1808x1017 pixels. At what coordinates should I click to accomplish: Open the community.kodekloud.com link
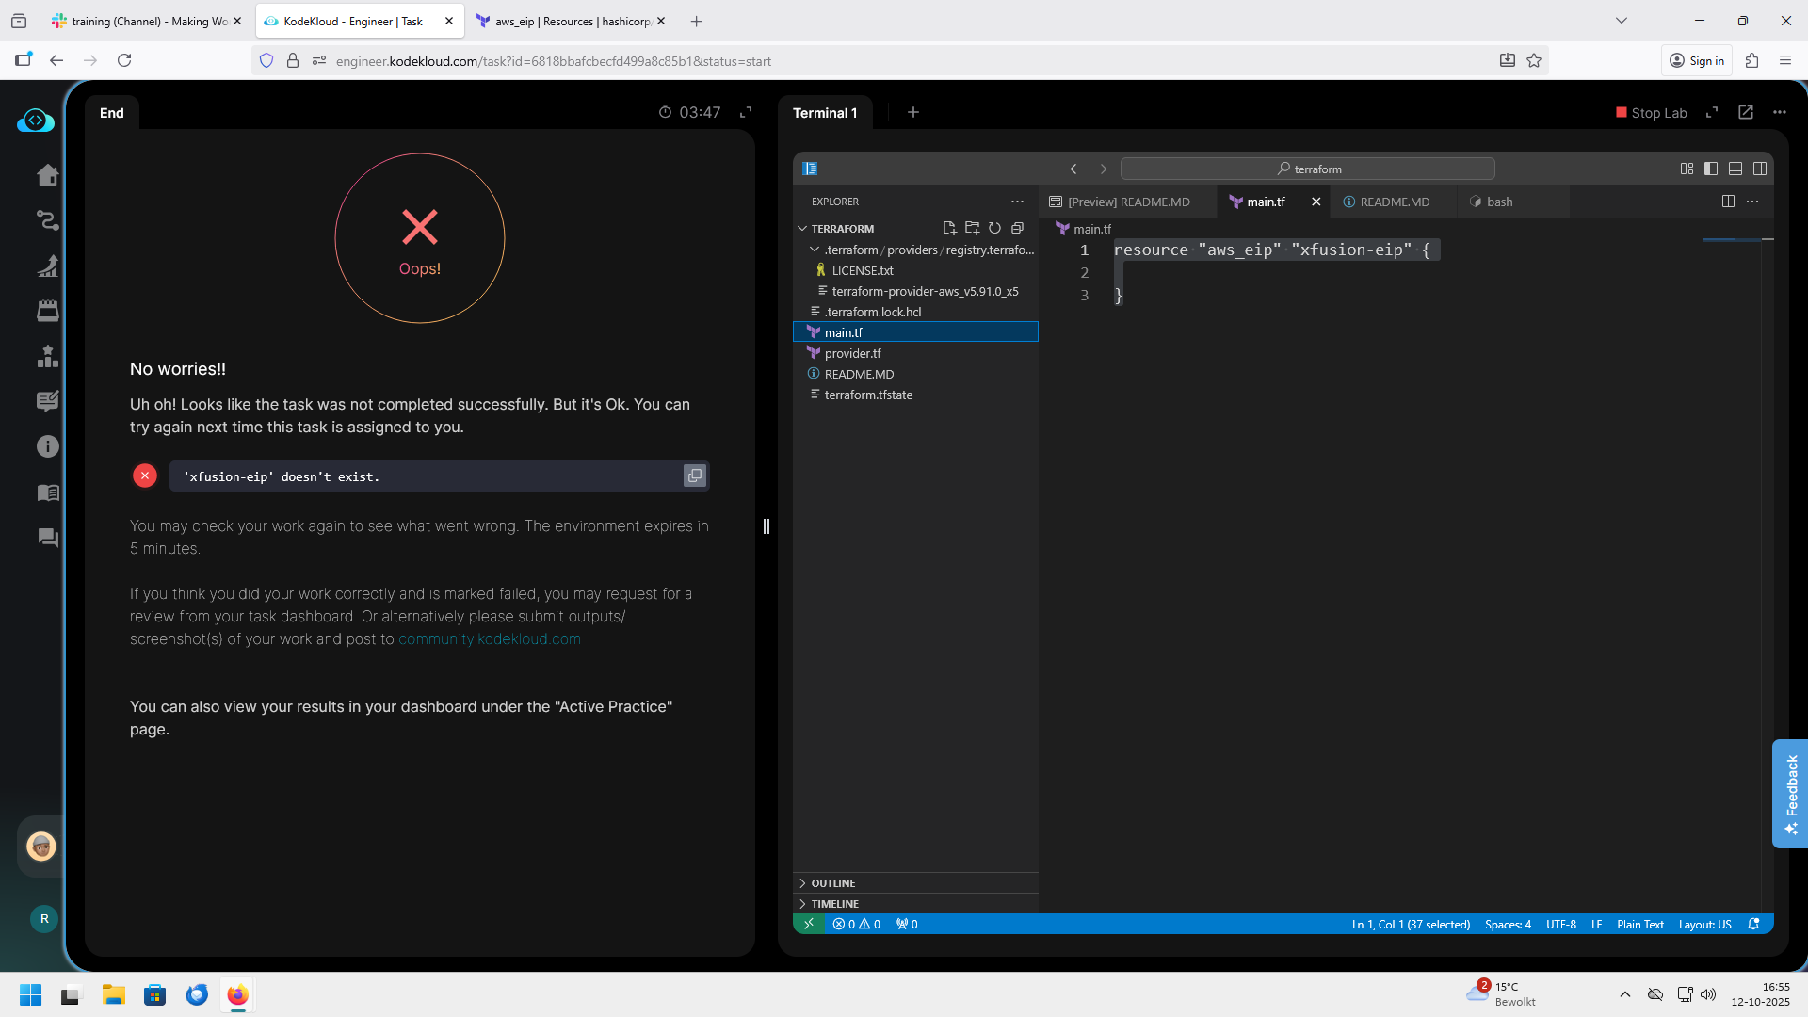pyautogui.click(x=489, y=638)
